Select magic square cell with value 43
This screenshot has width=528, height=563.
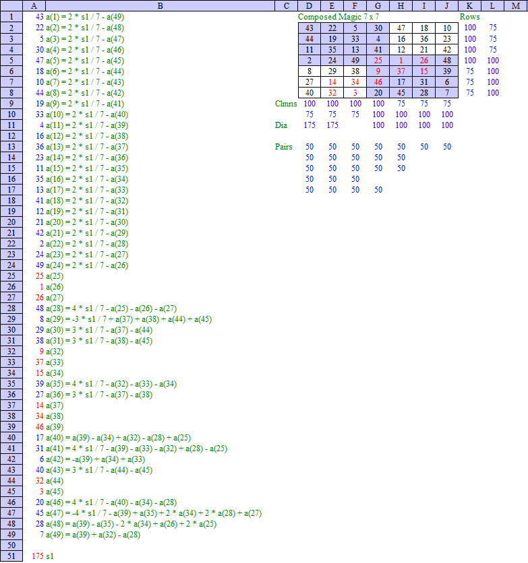click(x=309, y=28)
